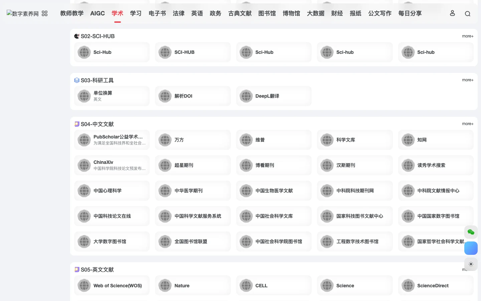
Task: Click the globe icon of 科学文库
Action: click(327, 140)
